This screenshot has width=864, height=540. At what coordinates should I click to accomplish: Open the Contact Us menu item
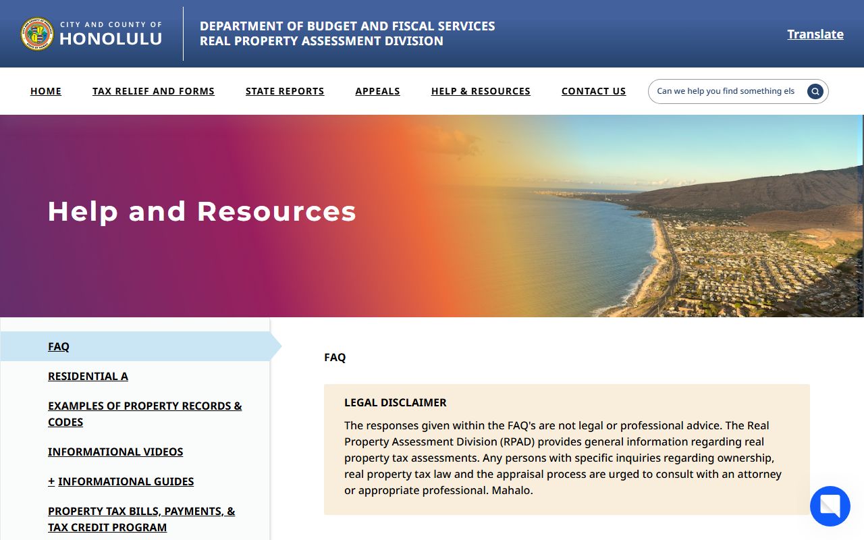(x=594, y=91)
